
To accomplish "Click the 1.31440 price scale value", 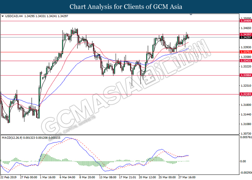I will point(246,114).
